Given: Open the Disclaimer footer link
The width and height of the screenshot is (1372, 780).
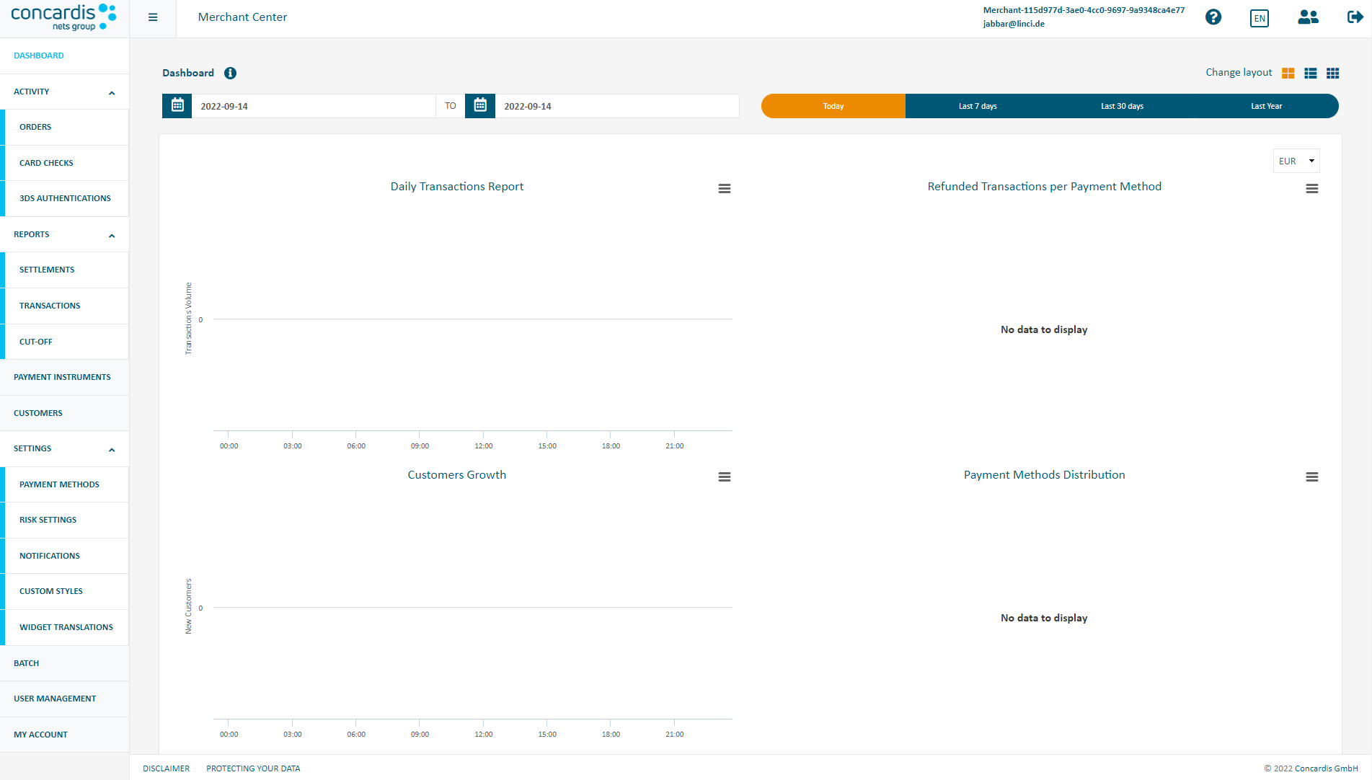Looking at the screenshot, I should pyautogui.click(x=167, y=768).
